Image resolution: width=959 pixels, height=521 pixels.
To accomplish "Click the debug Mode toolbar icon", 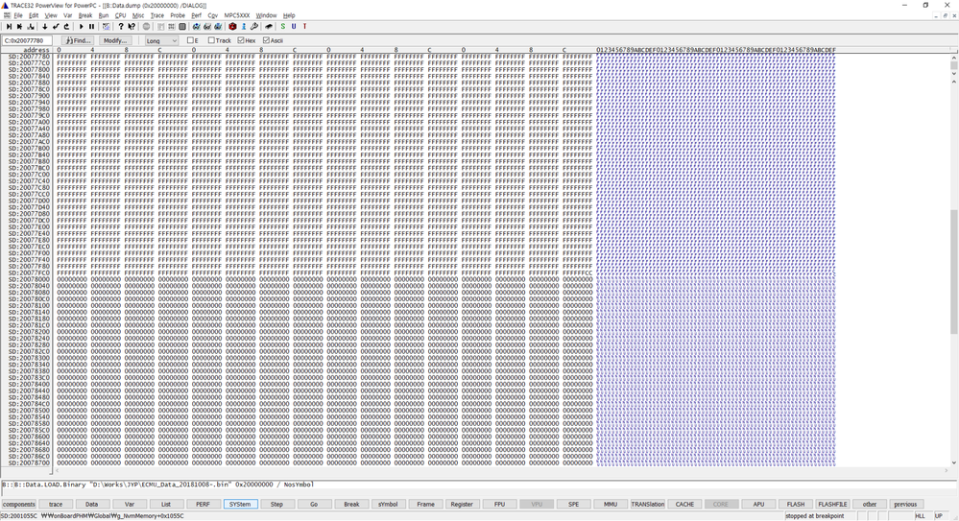I will 107,26.
